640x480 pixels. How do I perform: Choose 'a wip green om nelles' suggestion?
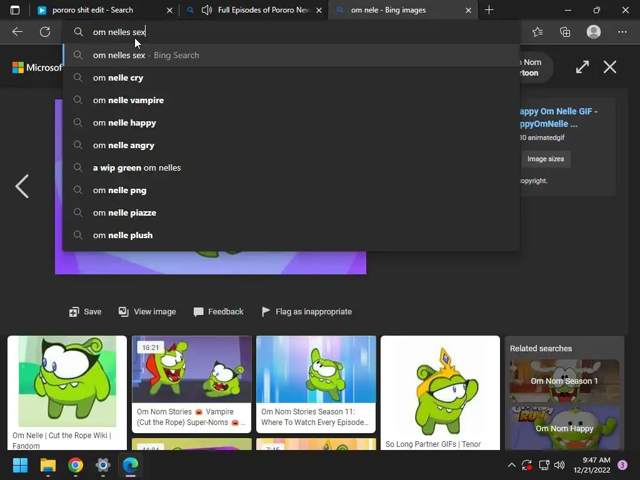click(x=291, y=167)
